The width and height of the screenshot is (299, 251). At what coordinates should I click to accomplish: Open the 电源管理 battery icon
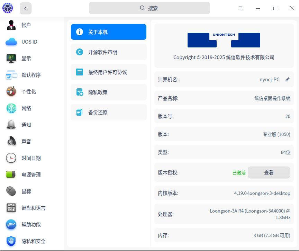11,174
